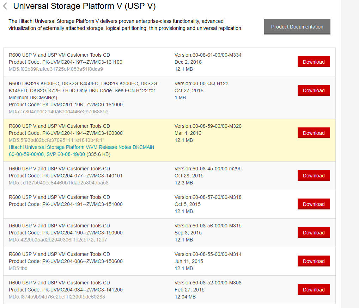Expand the row with Product Code PK-UVMC204-077--ZWMC3-140101
Viewport: 359px width, 308px height.
coord(65,176)
